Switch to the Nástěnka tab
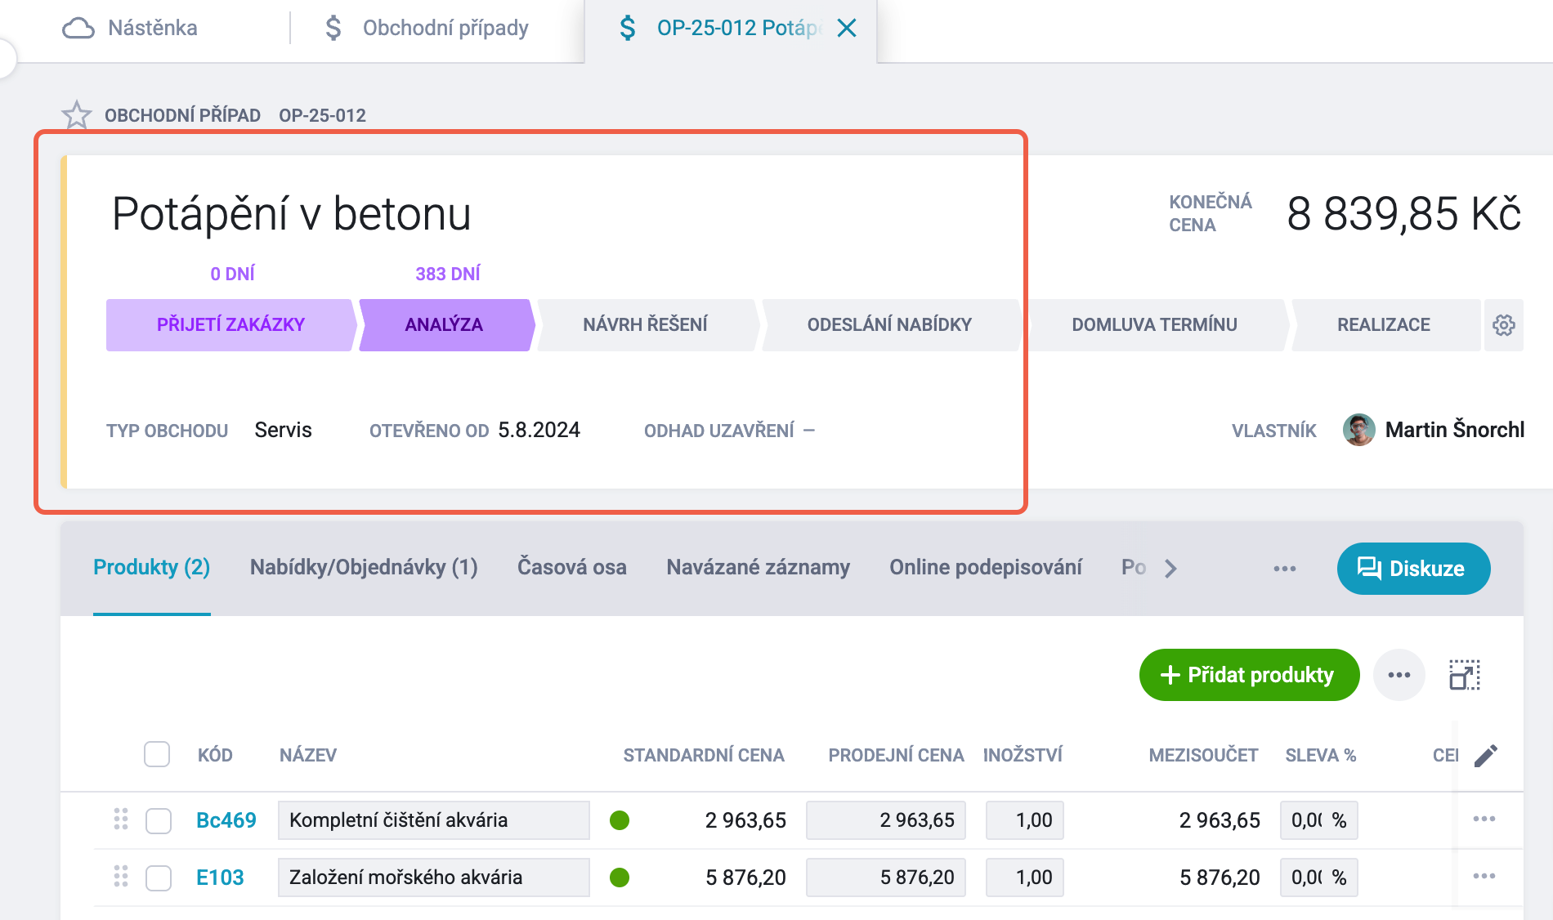This screenshot has width=1553, height=920. tap(131, 29)
